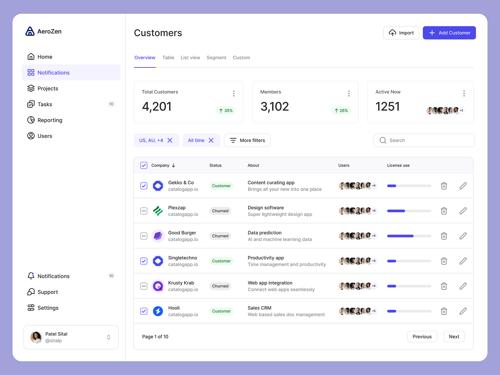Toggle the select-all checkbox in table header
The width and height of the screenshot is (500, 375).
click(x=144, y=165)
